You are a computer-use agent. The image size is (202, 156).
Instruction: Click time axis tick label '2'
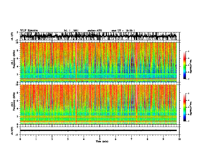tap(52, 139)
